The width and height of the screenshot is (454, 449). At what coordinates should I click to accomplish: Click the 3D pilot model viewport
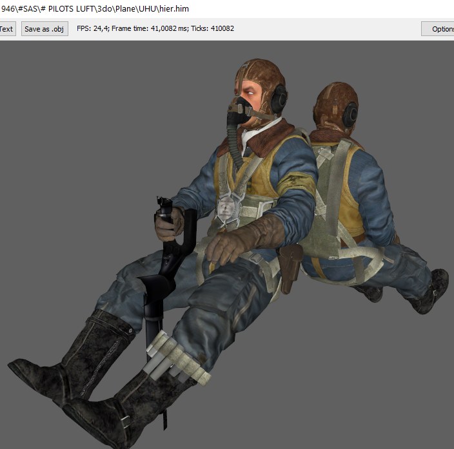tap(227, 245)
